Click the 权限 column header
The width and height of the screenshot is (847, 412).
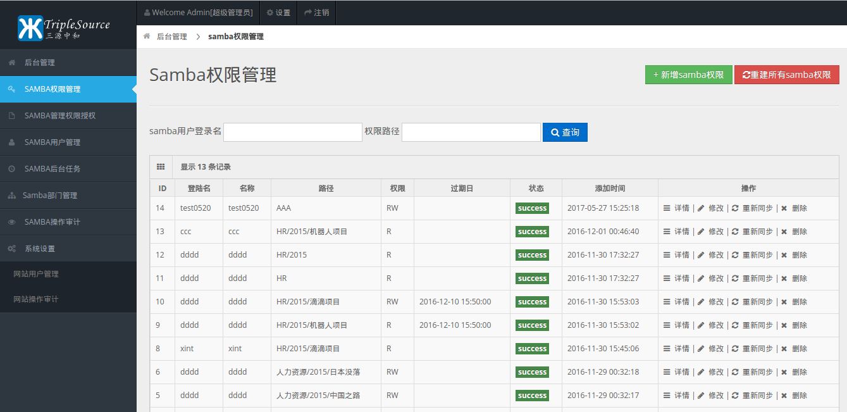point(397,188)
